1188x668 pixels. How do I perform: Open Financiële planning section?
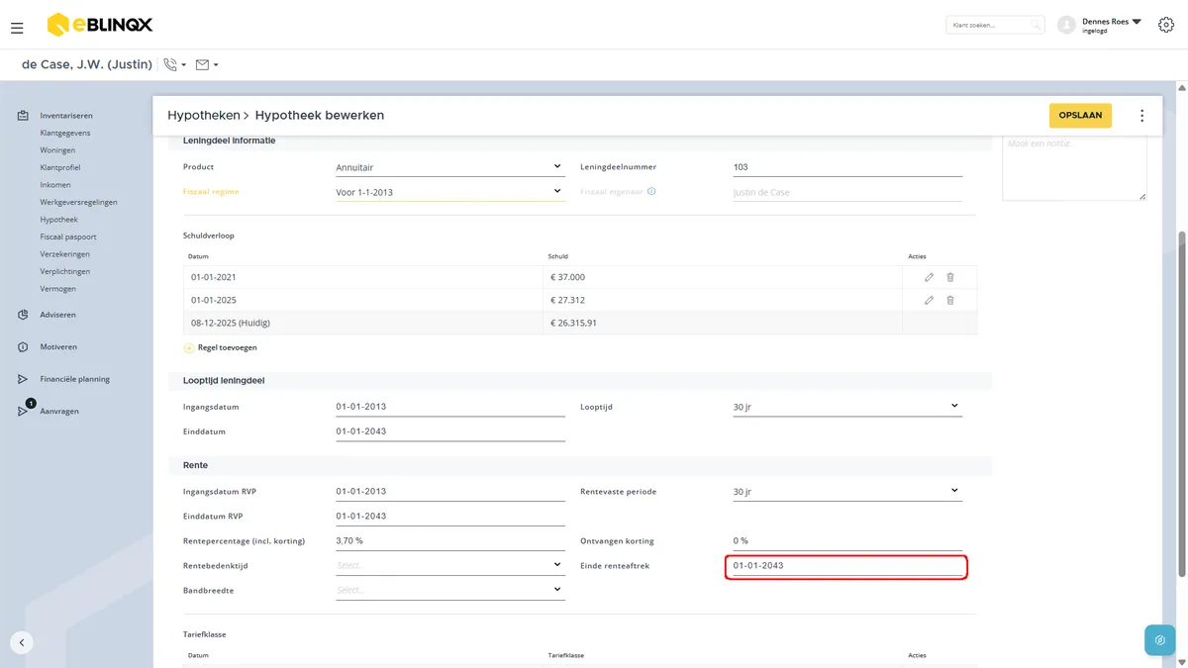click(x=75, y=379)
